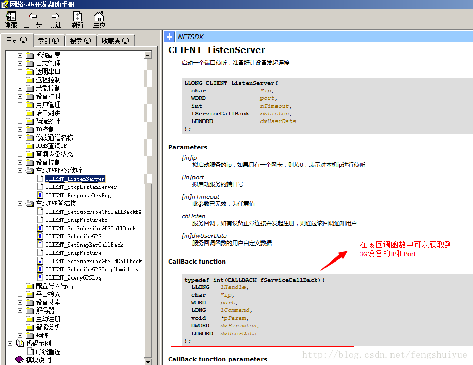
Task: Select the 码流统计 folder icon
Action: pos(29,121)
